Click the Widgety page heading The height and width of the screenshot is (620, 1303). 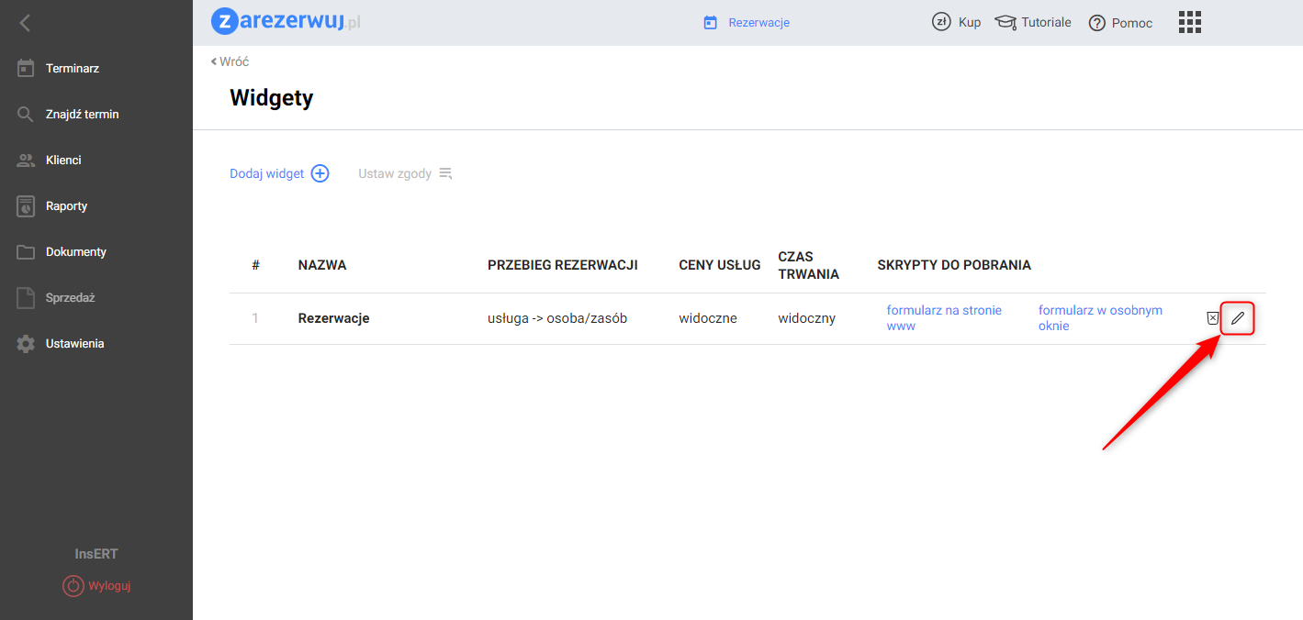pos(272,98)
